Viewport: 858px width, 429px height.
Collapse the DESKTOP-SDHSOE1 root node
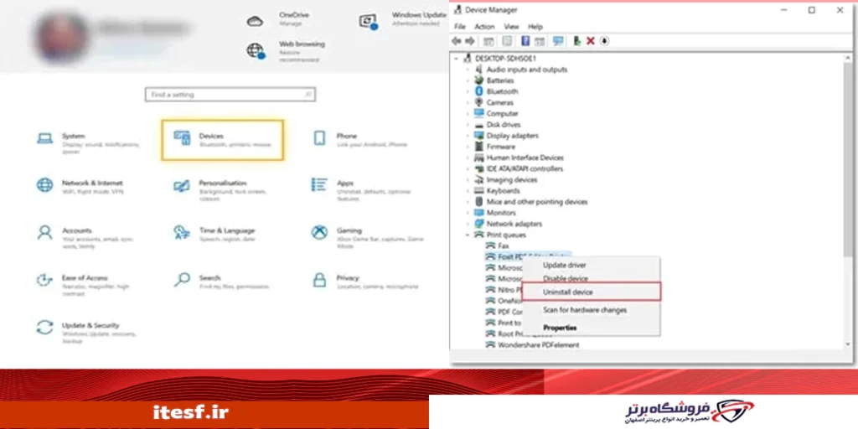click(x=457, y=59)
